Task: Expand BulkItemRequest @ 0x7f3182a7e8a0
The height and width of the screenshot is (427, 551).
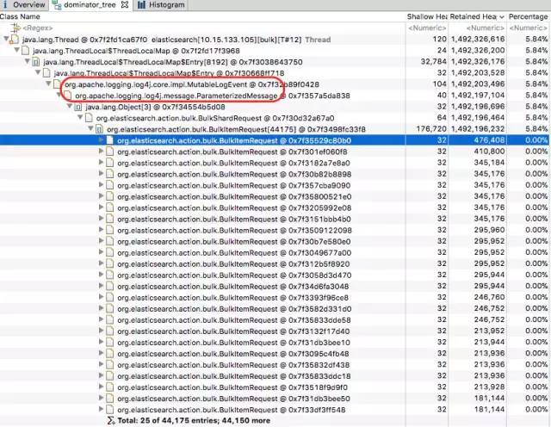Action: click(102, 163)
